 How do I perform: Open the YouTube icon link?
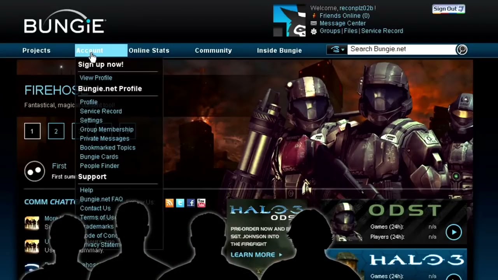click(201, 203)
